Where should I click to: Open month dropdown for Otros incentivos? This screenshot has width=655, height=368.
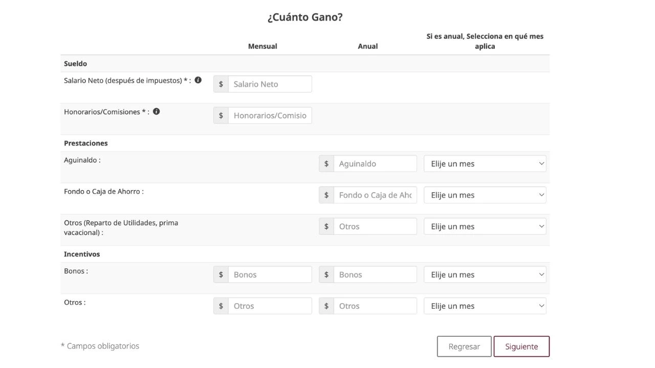coord(485,306)
